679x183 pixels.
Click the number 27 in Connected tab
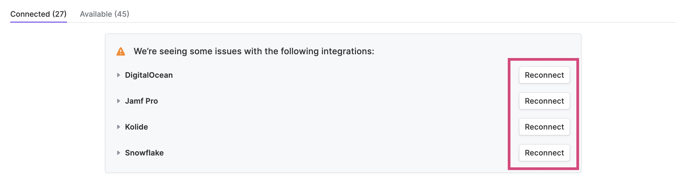(x=59, y=14)
